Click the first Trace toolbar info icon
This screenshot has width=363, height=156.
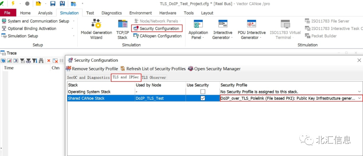tap(3, 60)
